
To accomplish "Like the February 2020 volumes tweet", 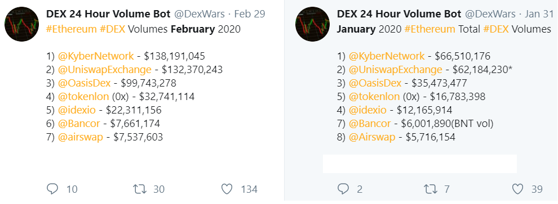I will click(227, 189).
